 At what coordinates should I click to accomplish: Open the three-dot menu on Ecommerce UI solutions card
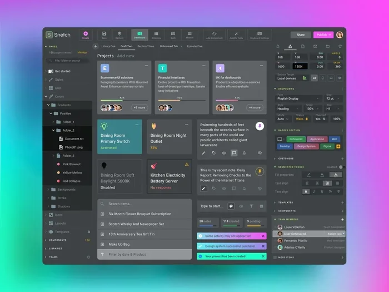pos(146,66)
